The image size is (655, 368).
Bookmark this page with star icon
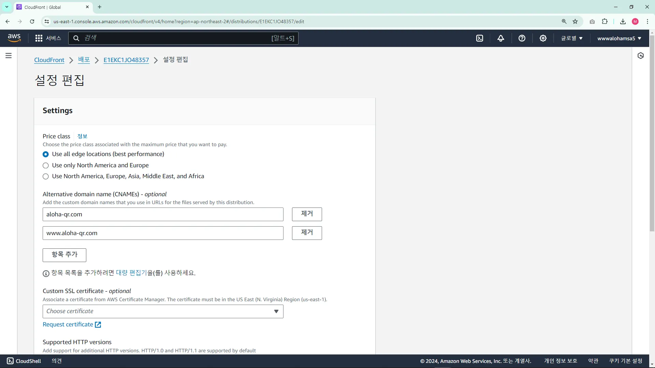pyautogui.click(x=575, y=21)
